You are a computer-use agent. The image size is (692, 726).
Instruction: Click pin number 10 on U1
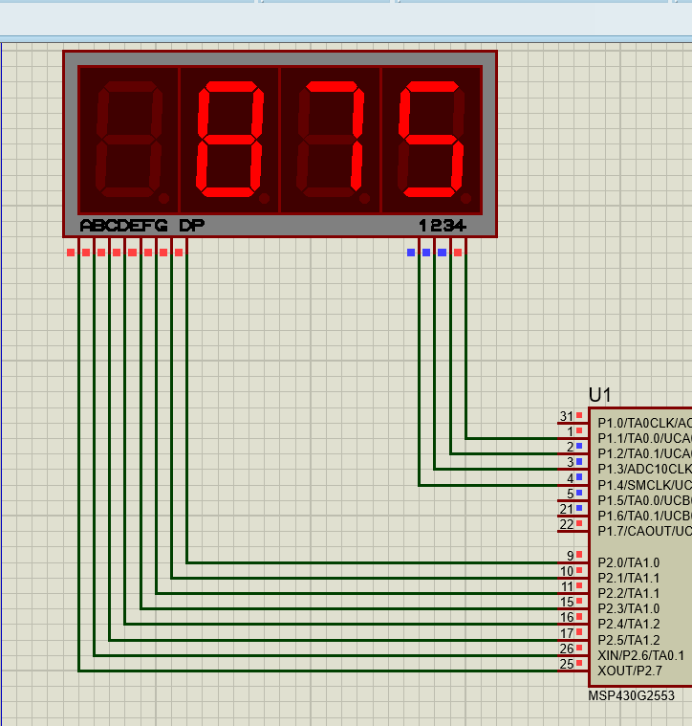(567, 571)
